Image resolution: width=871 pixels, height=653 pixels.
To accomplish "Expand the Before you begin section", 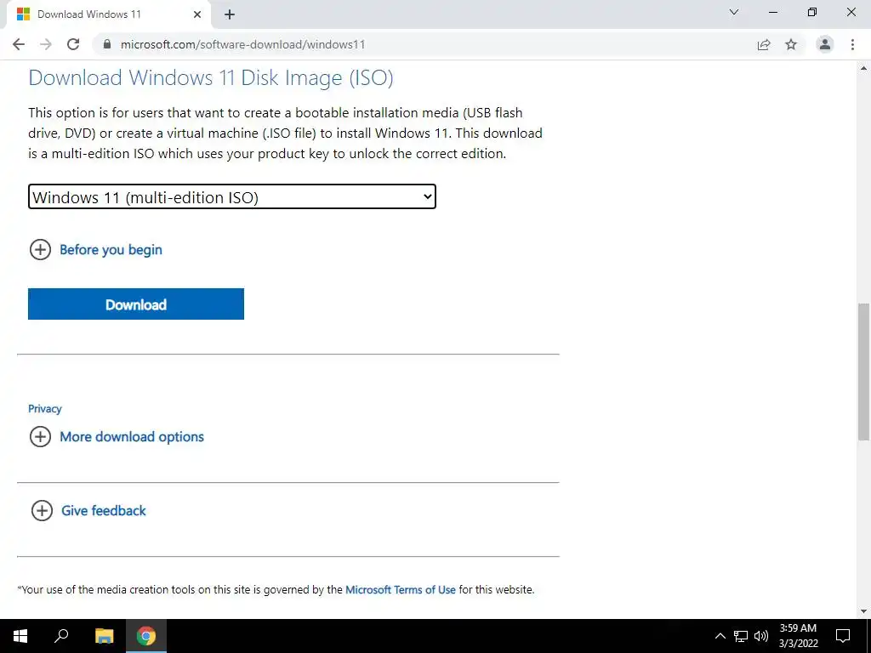I will (x=95, y=250).
